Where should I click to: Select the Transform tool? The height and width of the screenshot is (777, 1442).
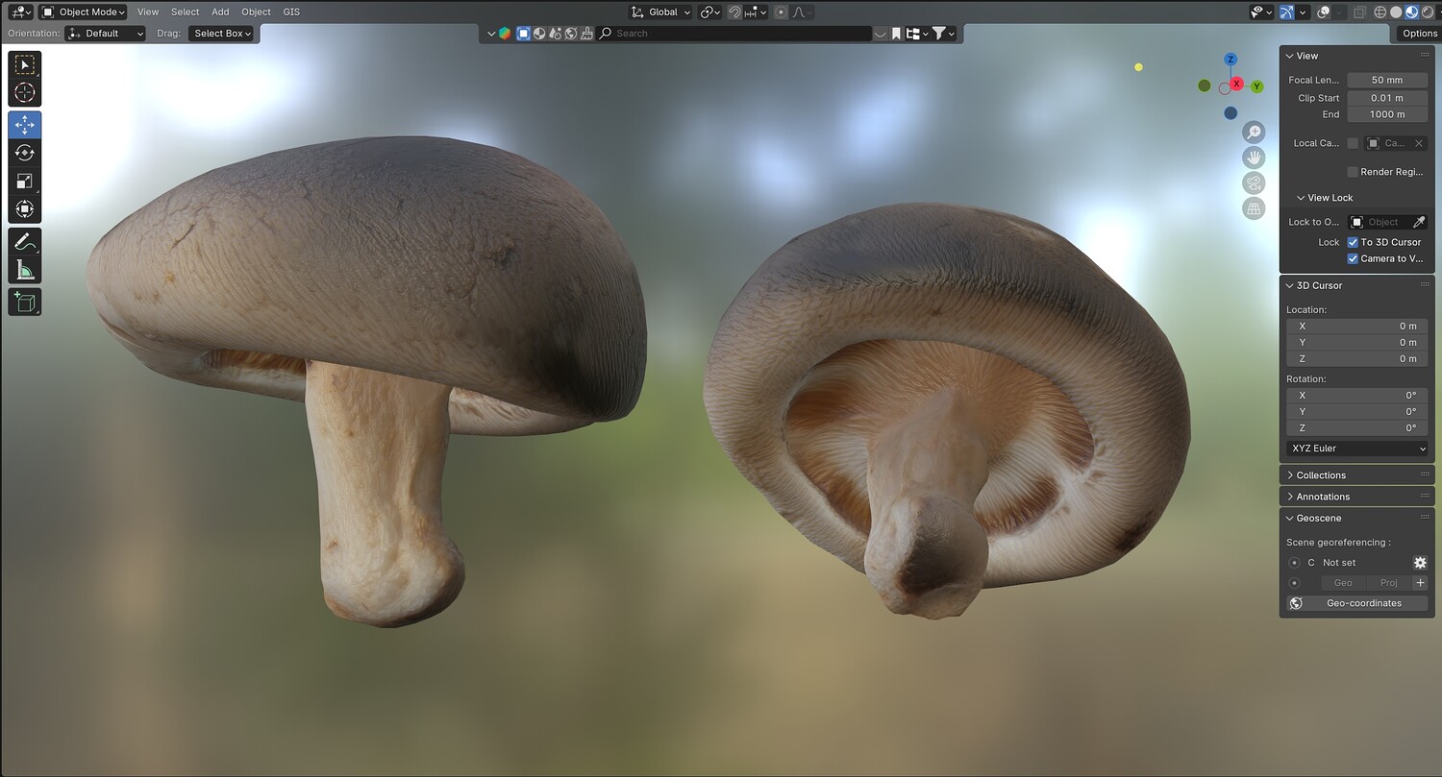25,208
